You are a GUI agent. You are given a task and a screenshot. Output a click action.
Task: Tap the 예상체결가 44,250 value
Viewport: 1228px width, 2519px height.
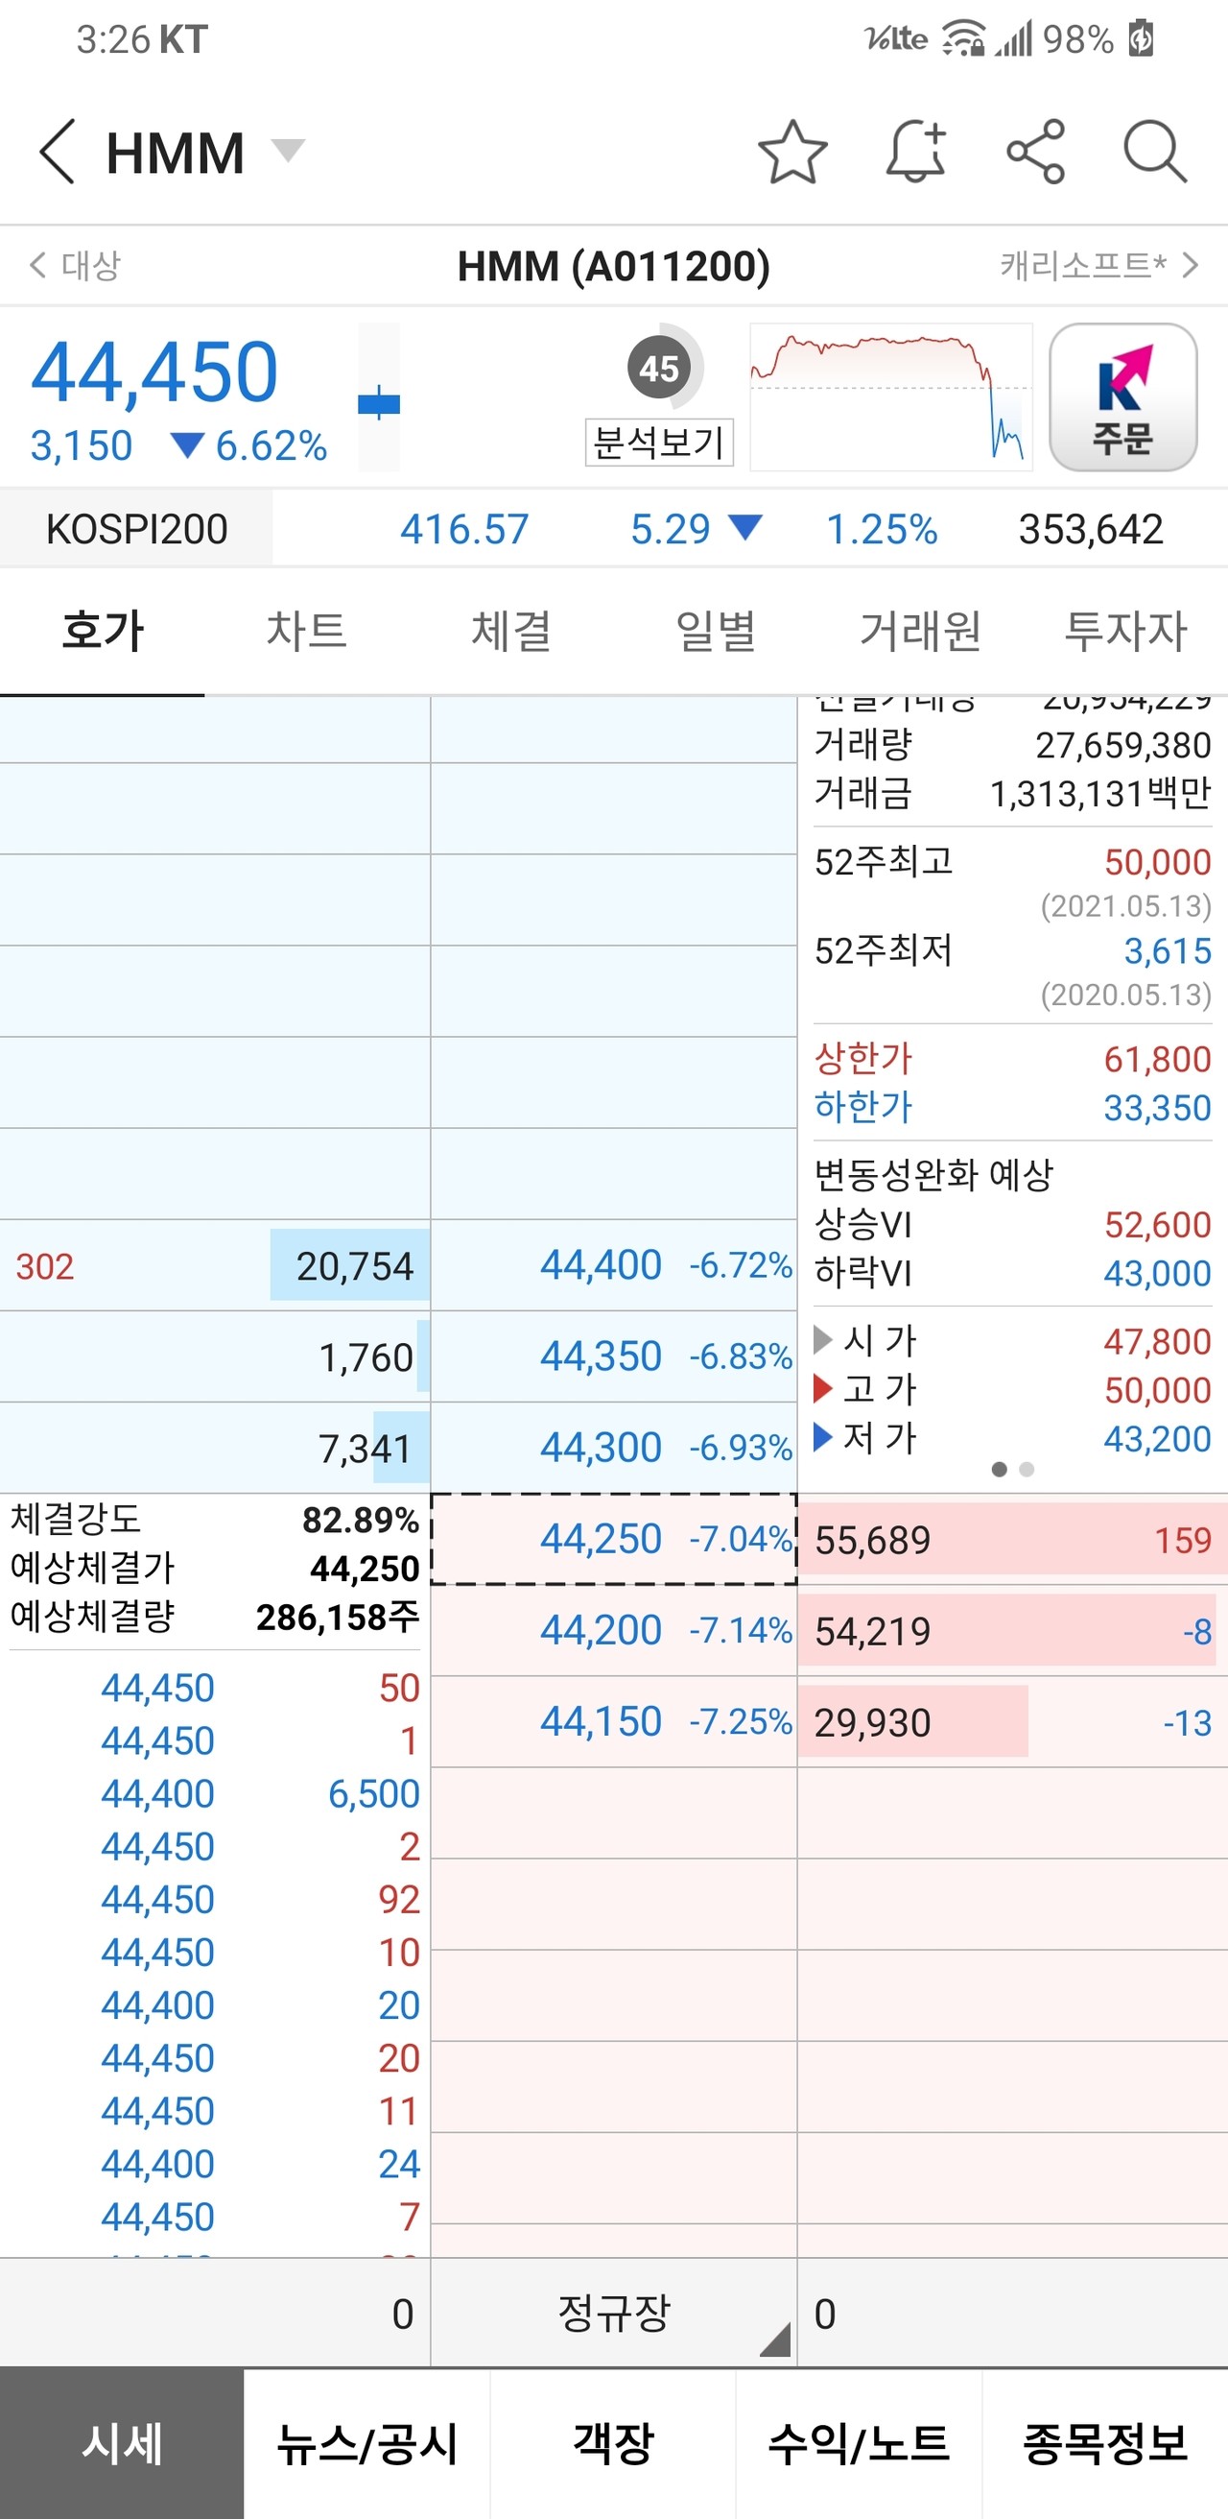[365, 1569]
